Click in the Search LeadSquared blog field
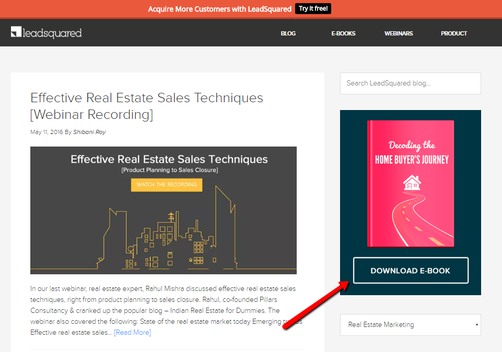Viewport: 502px width, 352px height. 410,83
